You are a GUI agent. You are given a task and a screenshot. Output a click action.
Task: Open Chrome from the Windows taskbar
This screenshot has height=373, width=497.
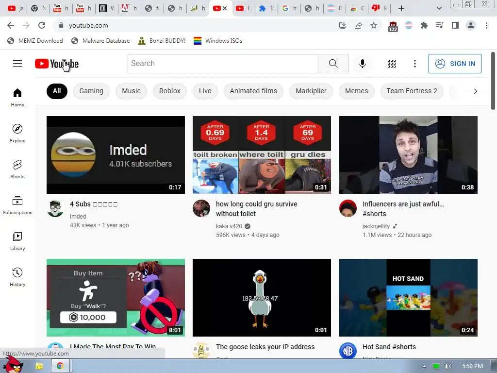tap(60, 366)
